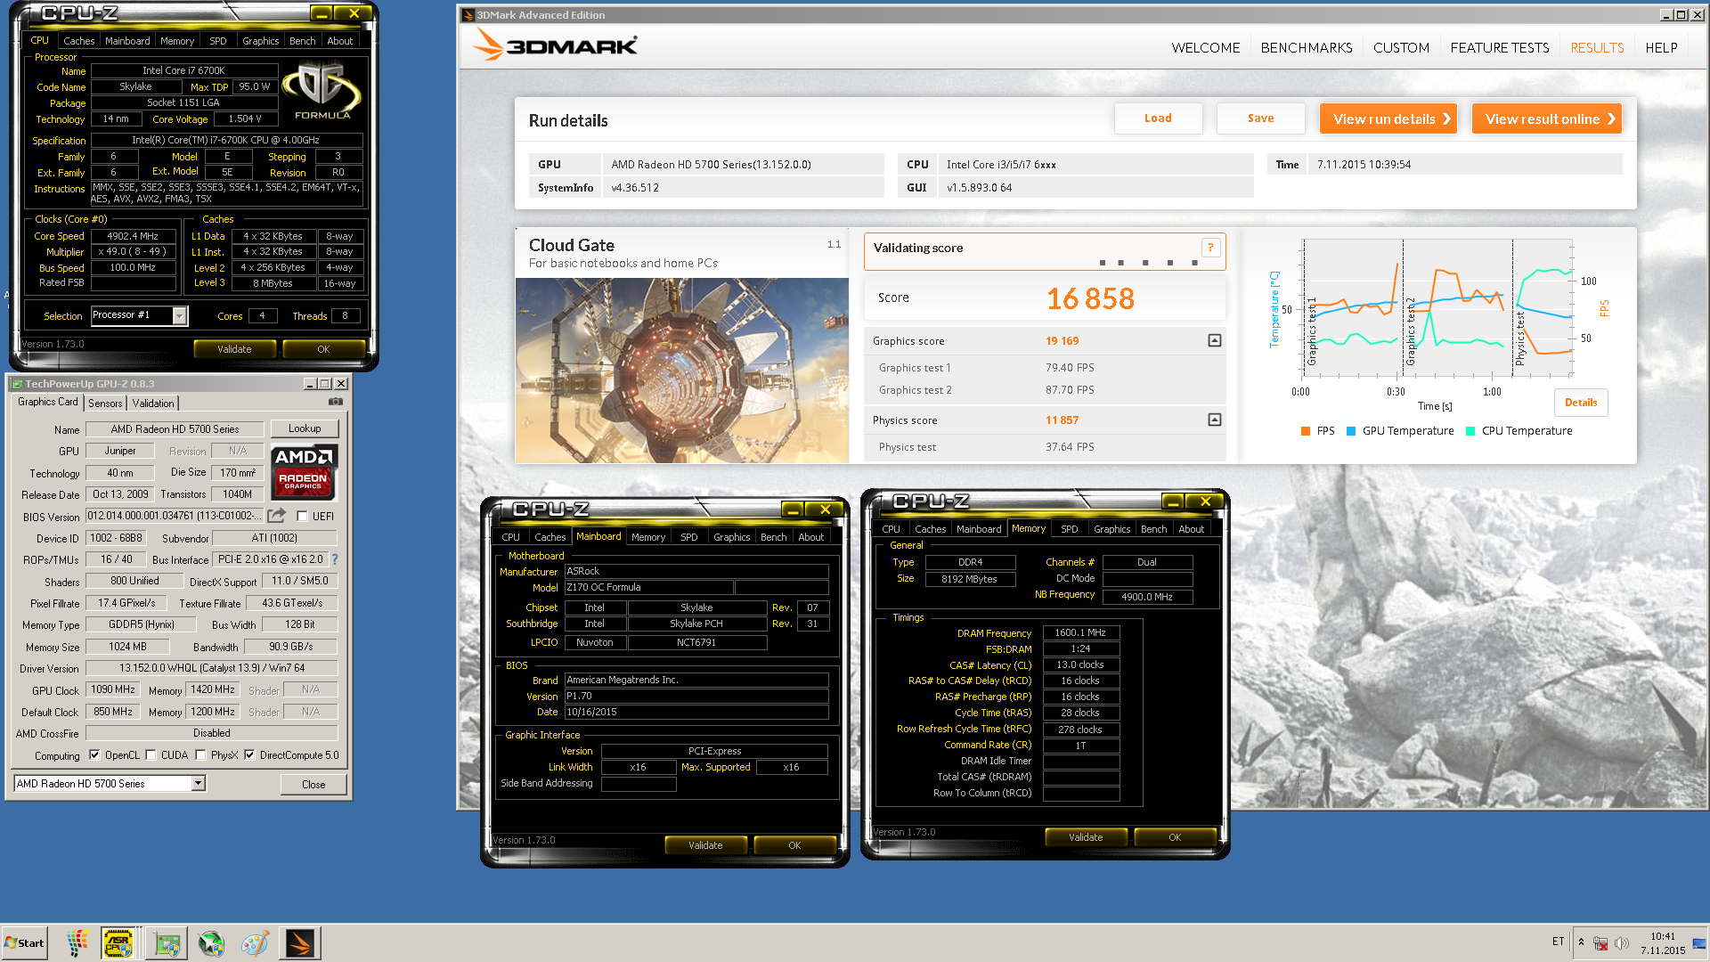
Task: Click the ET language indicator in taskbar
Action: pyautogui.click(x=1558, y=942)
